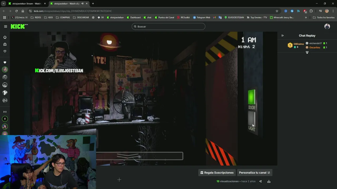Screen dimensions: 337x189
Task: Open Puntos del Canal bookmark
Action: pos(164,18)
